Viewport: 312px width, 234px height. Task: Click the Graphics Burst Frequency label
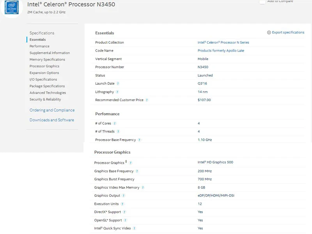tap(114, 179)
